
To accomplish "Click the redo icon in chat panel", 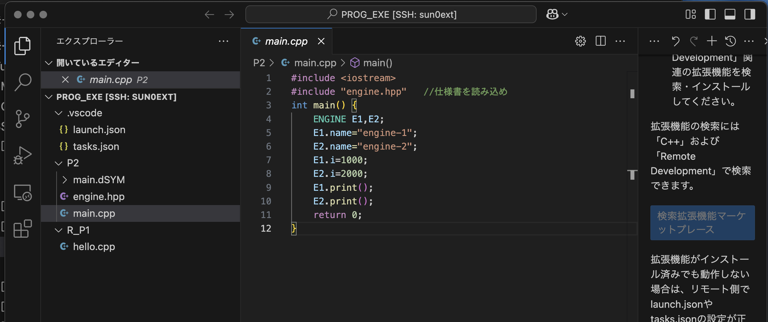I will click(694, 41).
